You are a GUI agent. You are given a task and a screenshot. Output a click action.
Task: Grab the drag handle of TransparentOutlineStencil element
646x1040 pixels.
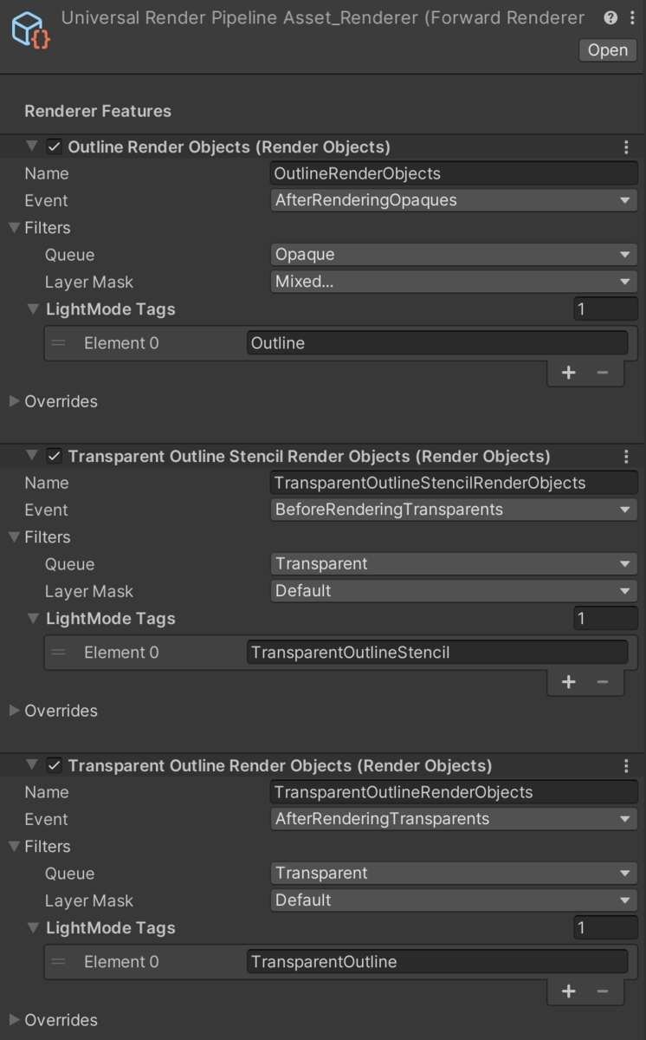(x=58, y=653)
